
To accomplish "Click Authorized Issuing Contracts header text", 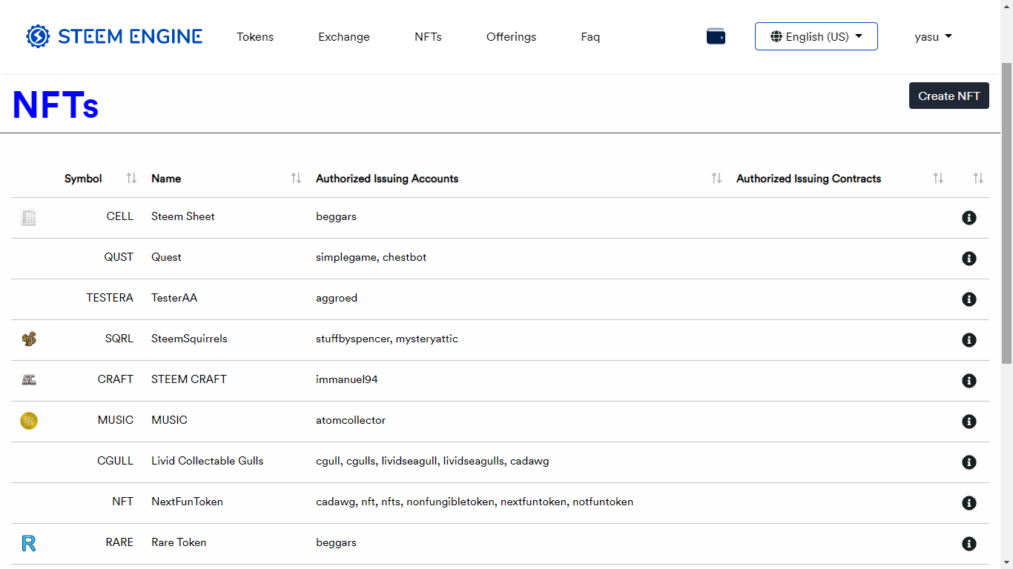I will click(x=808, y=179).
